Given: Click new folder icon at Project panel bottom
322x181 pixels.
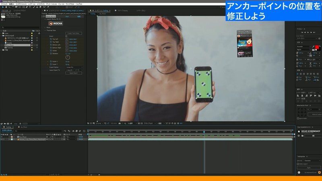Looking at the screenshot, I should click(x=5, y=124).
